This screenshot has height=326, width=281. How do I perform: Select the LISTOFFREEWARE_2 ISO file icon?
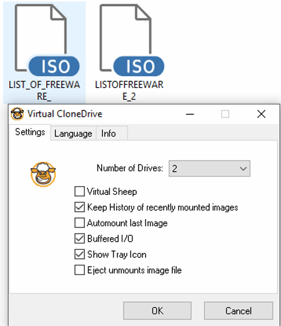point(132,40)
